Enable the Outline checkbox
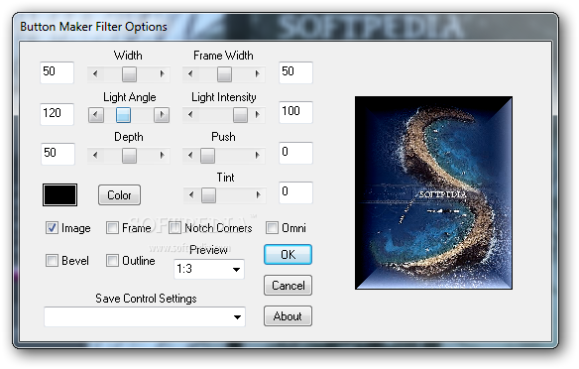Viewport: 579px width, 369px height. [112, 261]
